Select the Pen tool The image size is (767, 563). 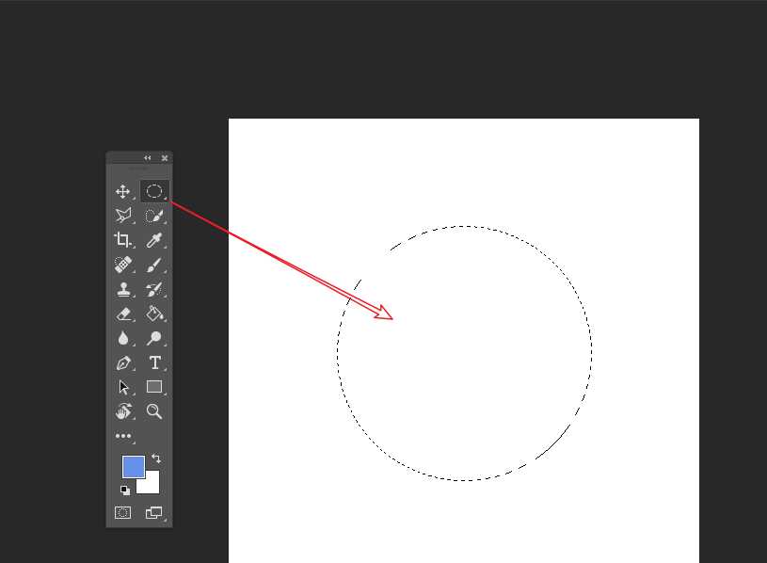122,362
